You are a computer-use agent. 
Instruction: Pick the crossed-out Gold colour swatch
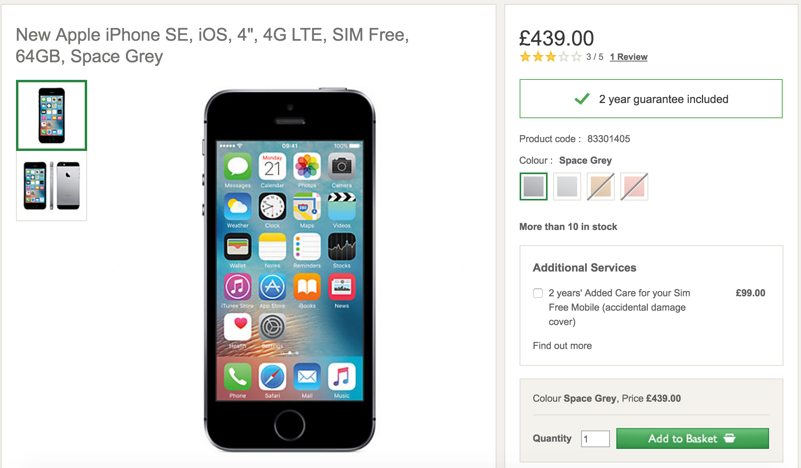pos(601,186)
